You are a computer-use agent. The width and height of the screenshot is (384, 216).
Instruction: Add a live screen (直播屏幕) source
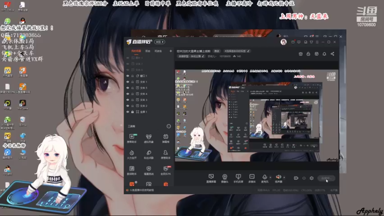tap(211, 179)
